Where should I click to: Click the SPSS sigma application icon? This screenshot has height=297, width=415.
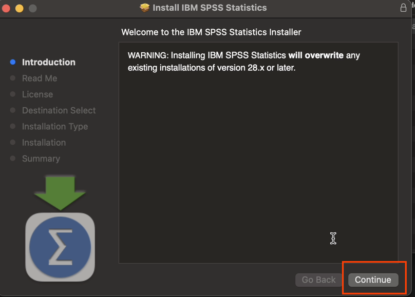click(60, 247)
